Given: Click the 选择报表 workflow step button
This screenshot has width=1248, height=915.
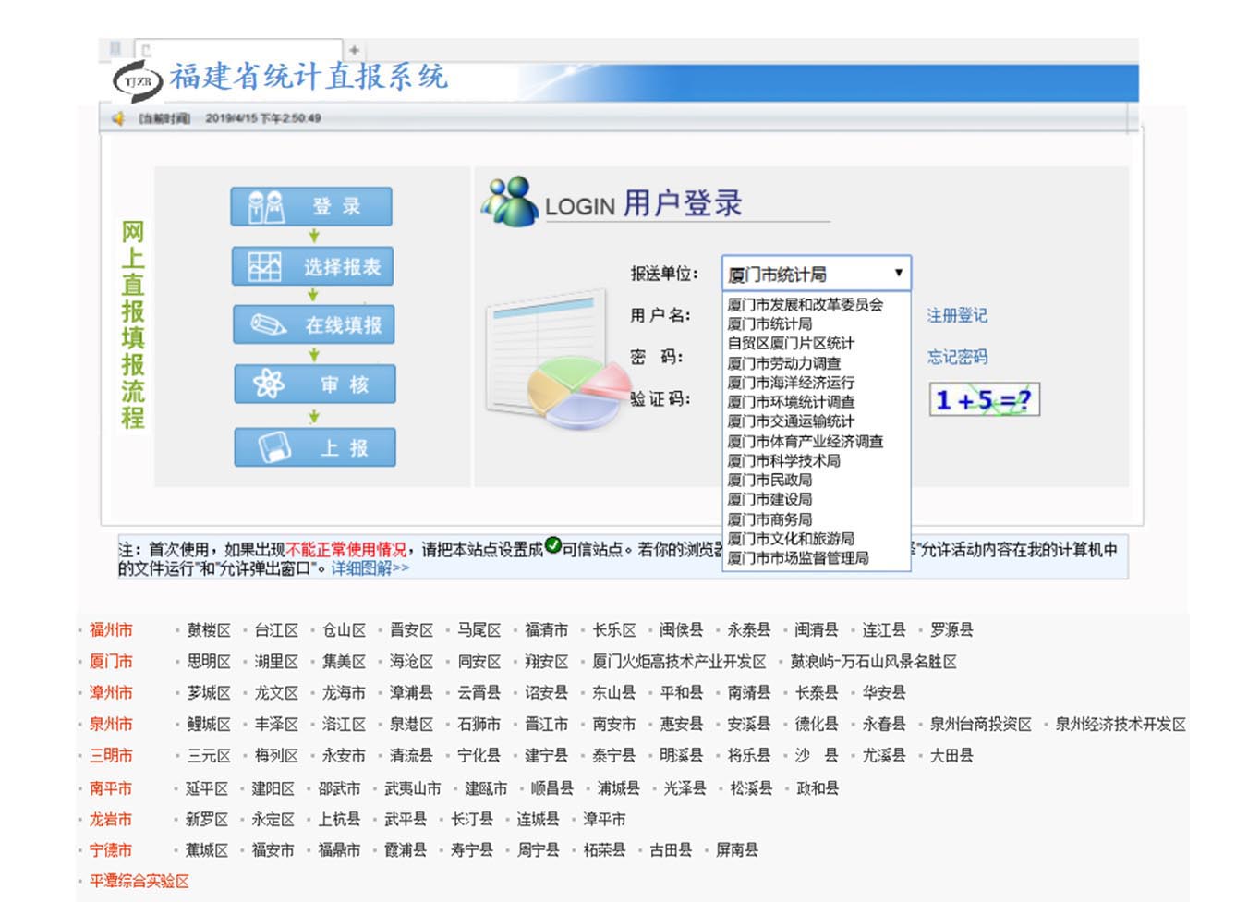Looking at the screenshot, I should (313, 266).
